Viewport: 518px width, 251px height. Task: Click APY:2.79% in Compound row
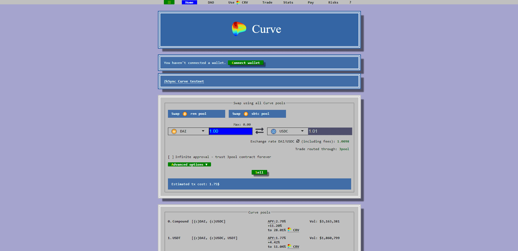(x=277, y=221)
